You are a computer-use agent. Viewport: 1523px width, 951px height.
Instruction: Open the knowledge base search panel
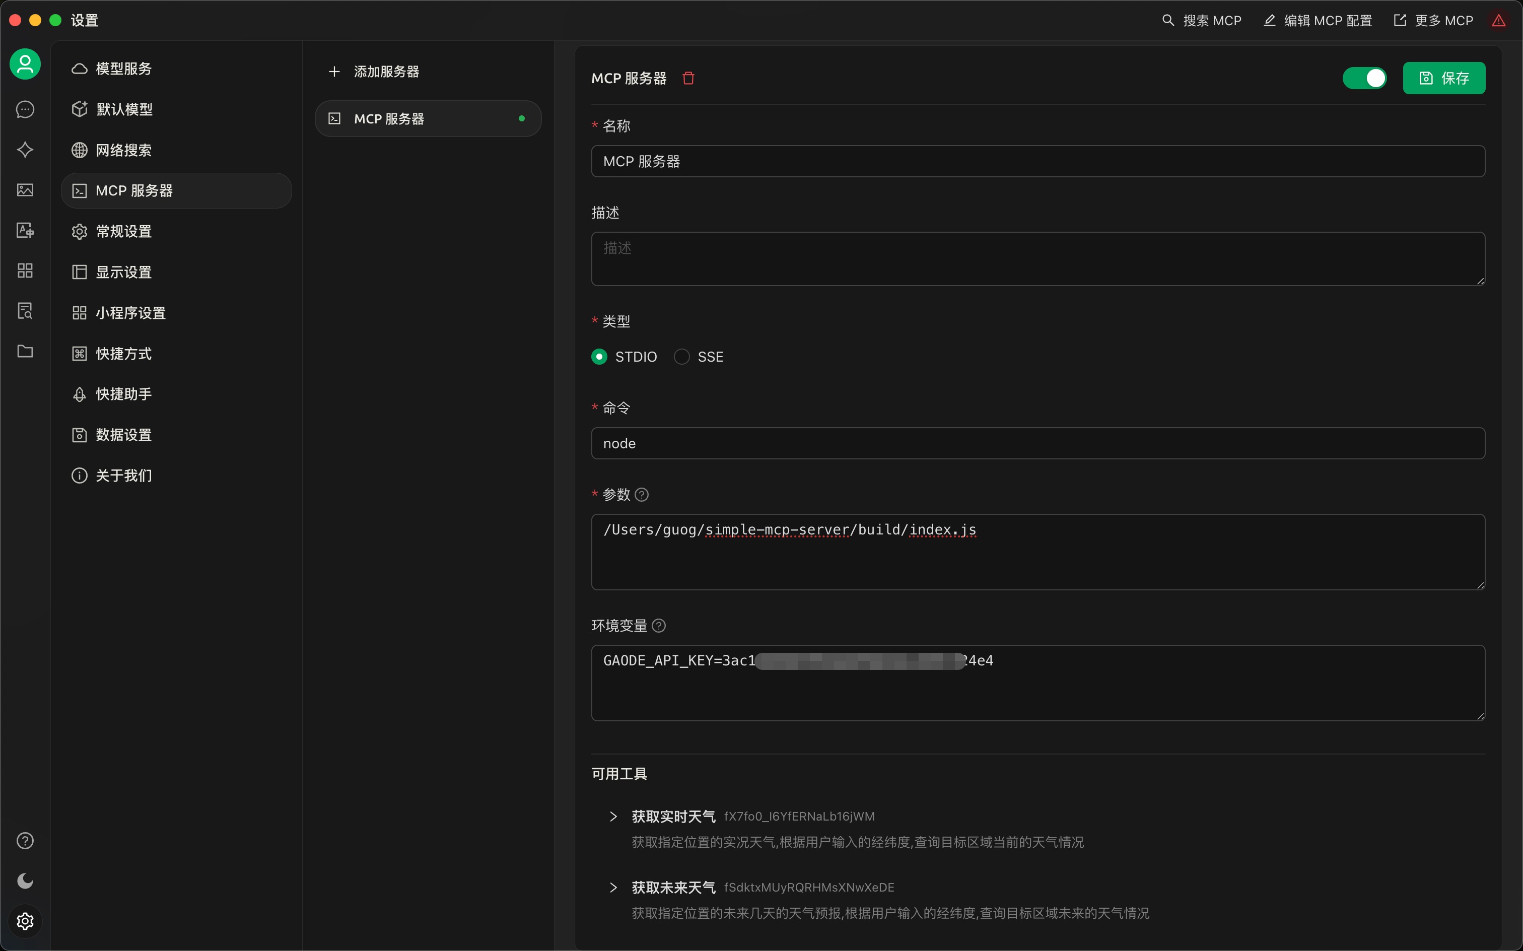25,311
